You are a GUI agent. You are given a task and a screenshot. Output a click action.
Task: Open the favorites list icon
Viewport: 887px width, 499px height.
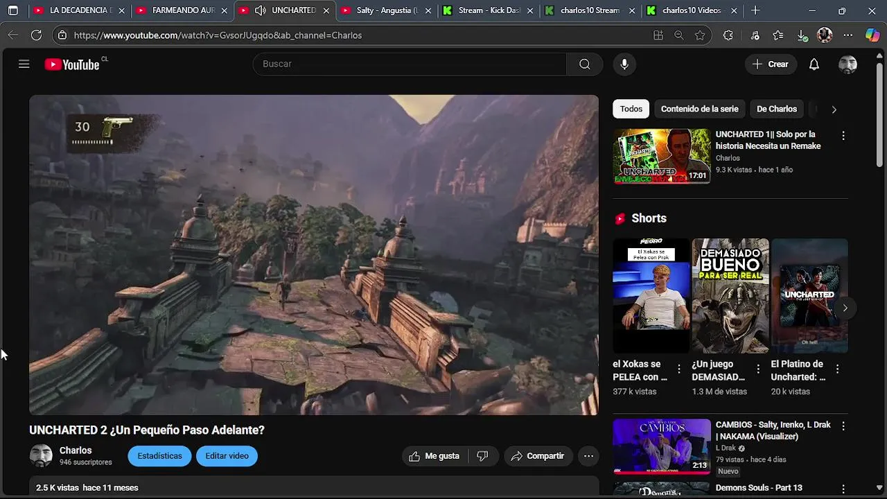778,35
